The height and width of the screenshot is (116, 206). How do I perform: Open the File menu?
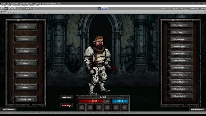(2, 6)
